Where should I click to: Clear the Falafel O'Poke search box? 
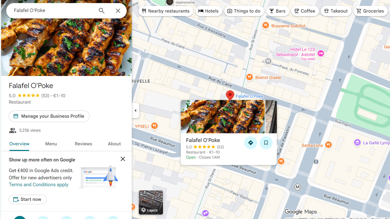[x=118, y=10]
